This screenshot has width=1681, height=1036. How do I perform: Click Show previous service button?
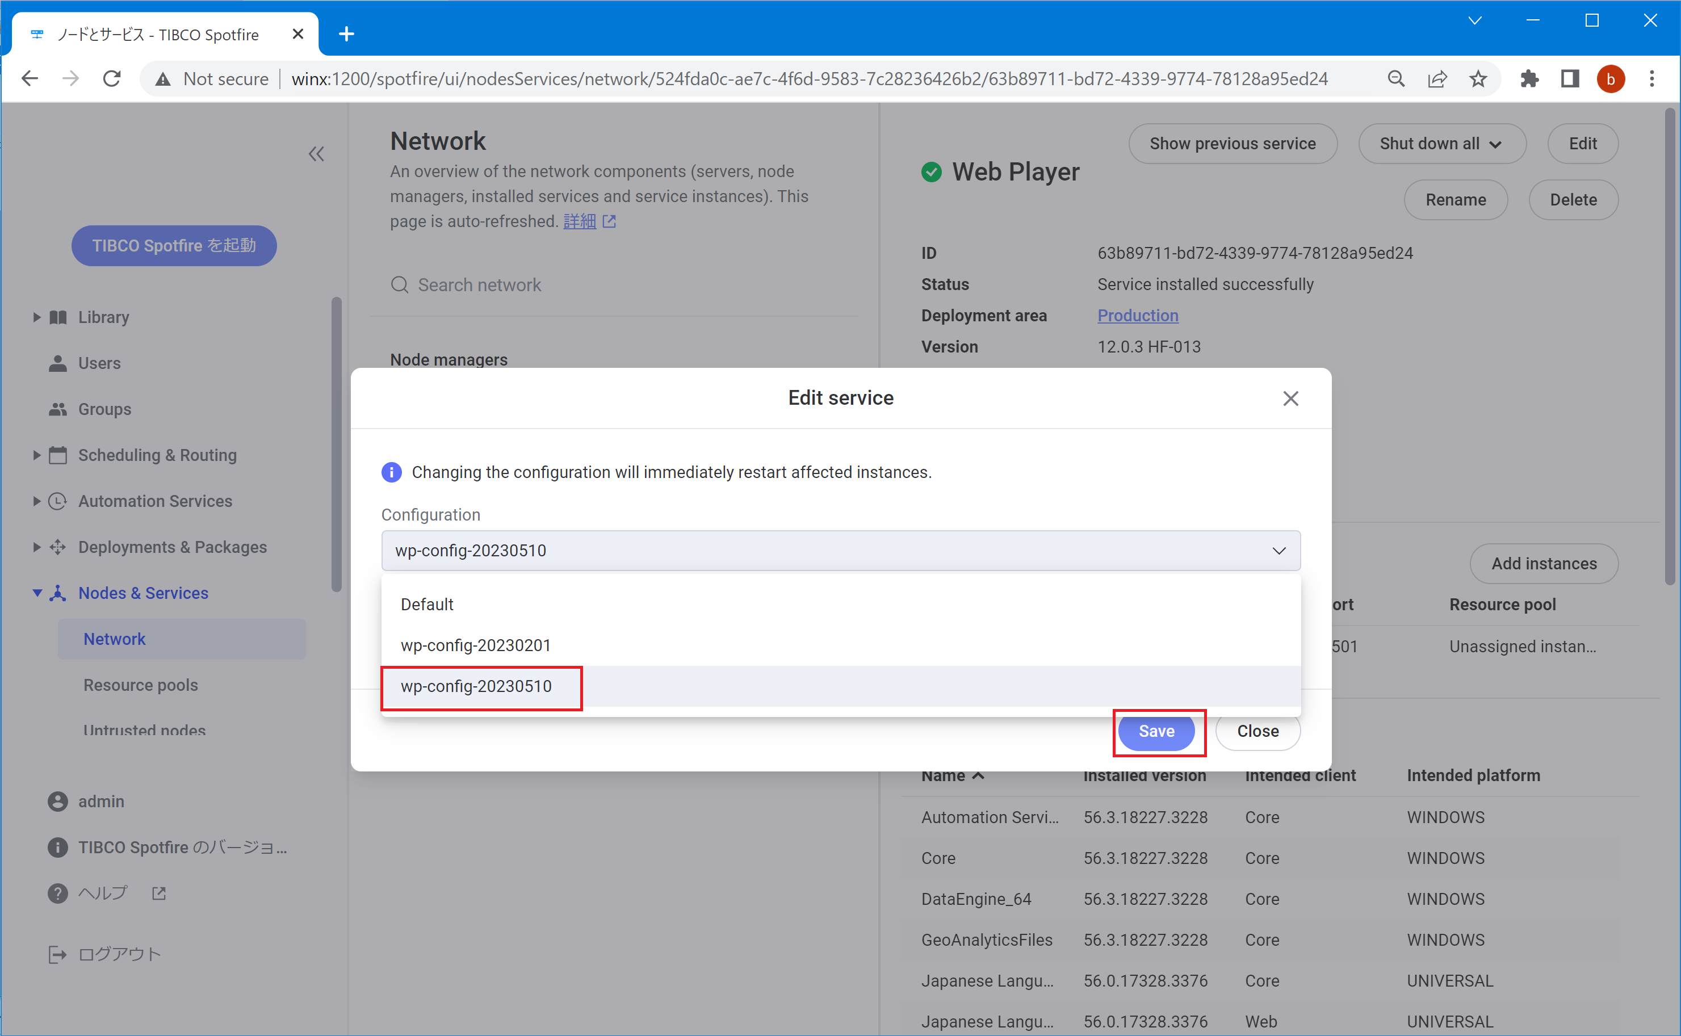[1232, 144]
